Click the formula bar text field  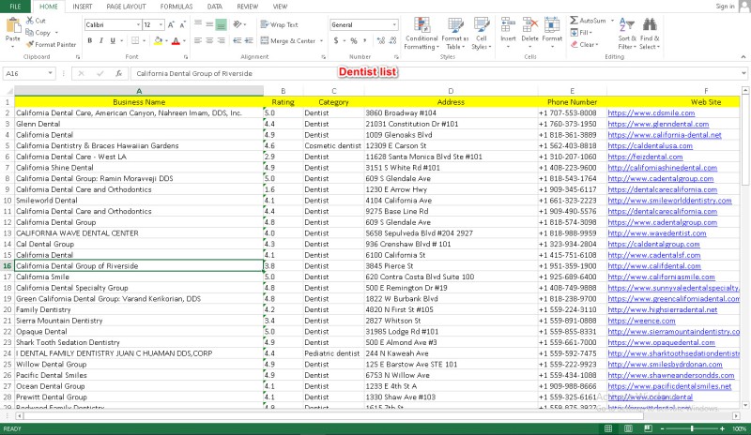(x=435, y=73)
